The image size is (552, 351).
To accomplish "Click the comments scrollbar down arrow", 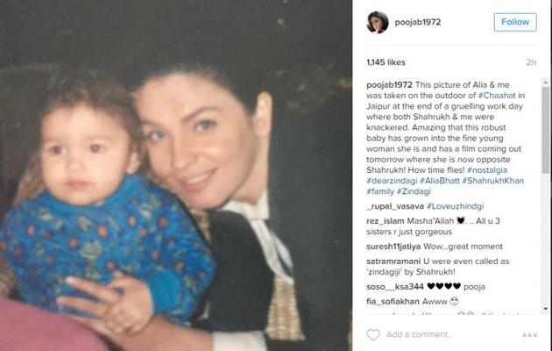I will [546, 309].
